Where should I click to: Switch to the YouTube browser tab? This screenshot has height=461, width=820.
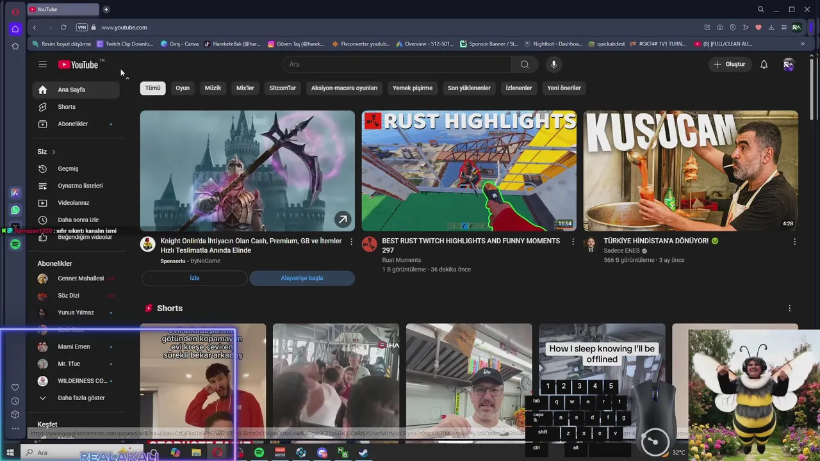(x=63, y=9)
